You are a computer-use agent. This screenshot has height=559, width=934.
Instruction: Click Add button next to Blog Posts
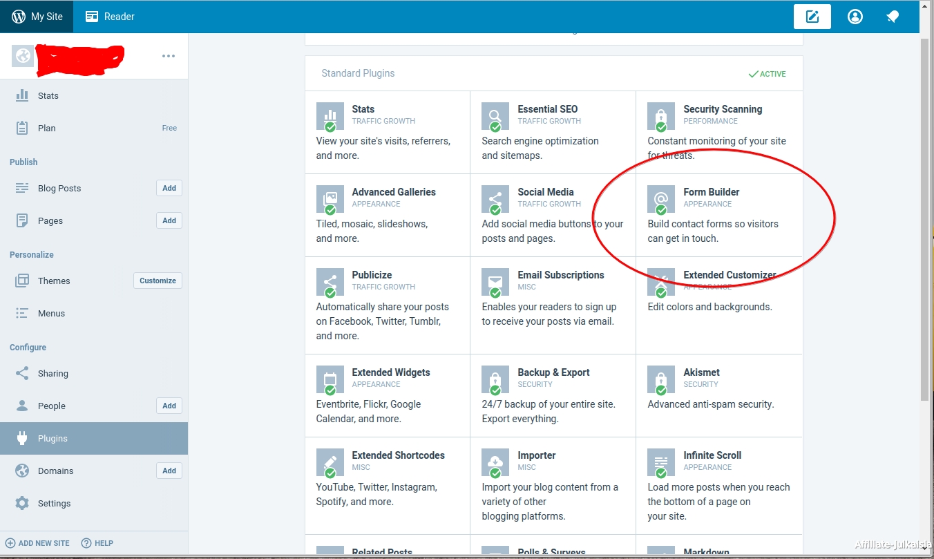pyautogui.click(x=169, y=188)
